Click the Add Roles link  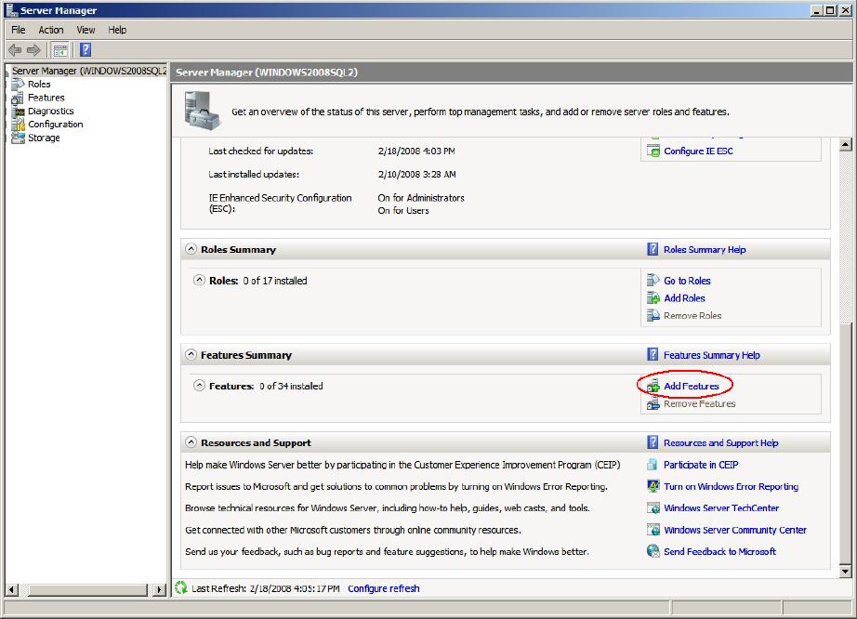pyautogui.click(x=684, y=298)
